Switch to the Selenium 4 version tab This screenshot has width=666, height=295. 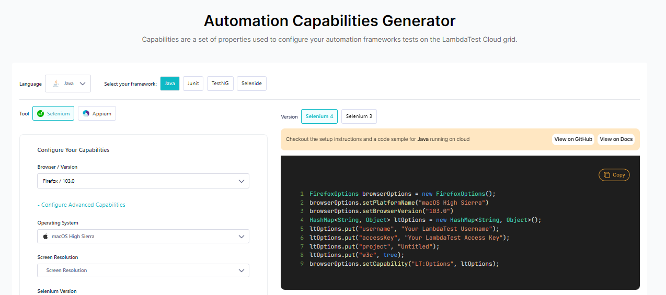319,116
